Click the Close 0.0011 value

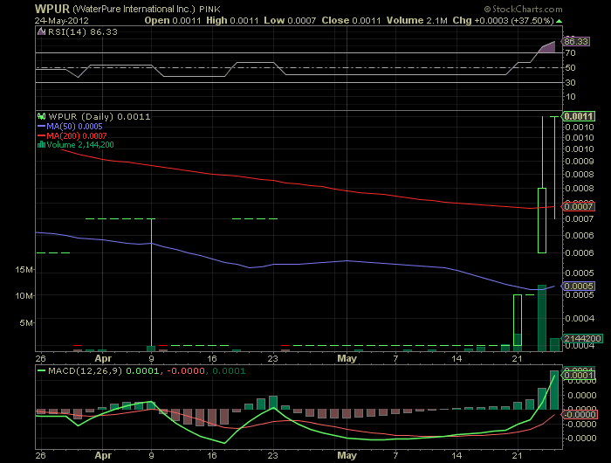coord(351,21)
